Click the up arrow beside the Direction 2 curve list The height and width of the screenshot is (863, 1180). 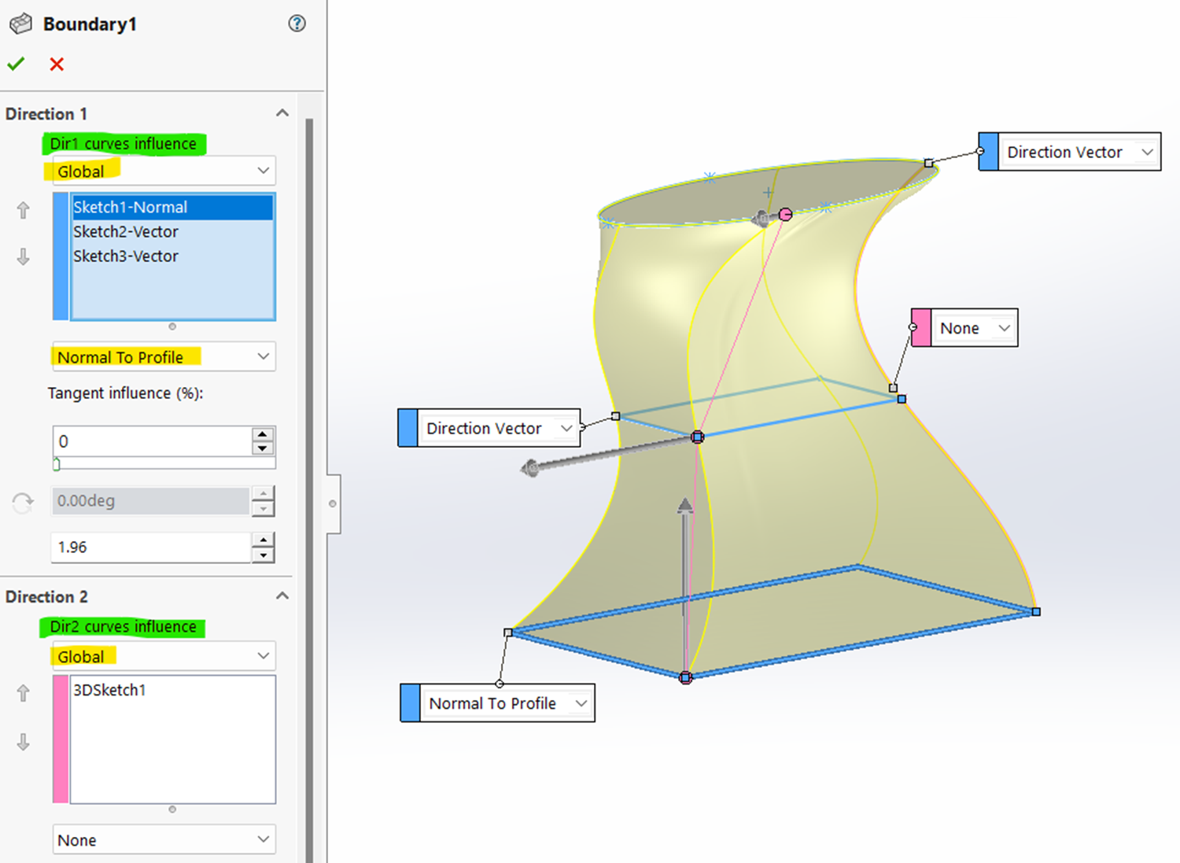23,692
